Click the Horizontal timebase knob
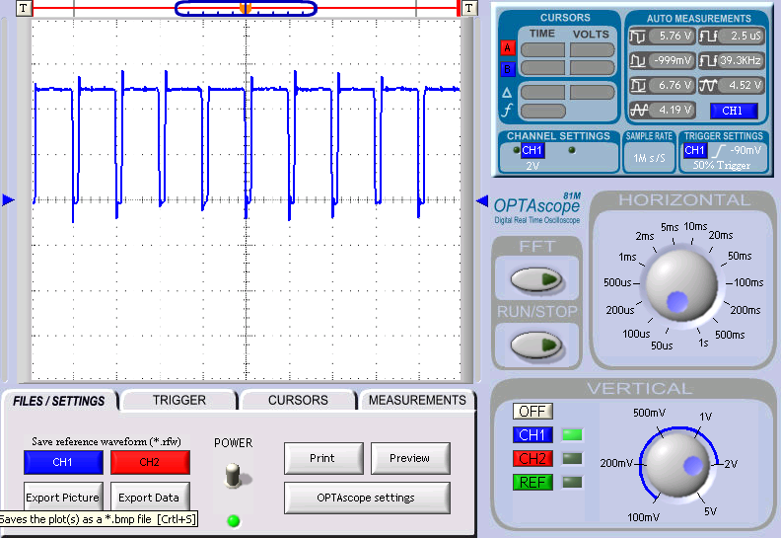The height and width of the screenshot is (538, 781). click(682, 281)
